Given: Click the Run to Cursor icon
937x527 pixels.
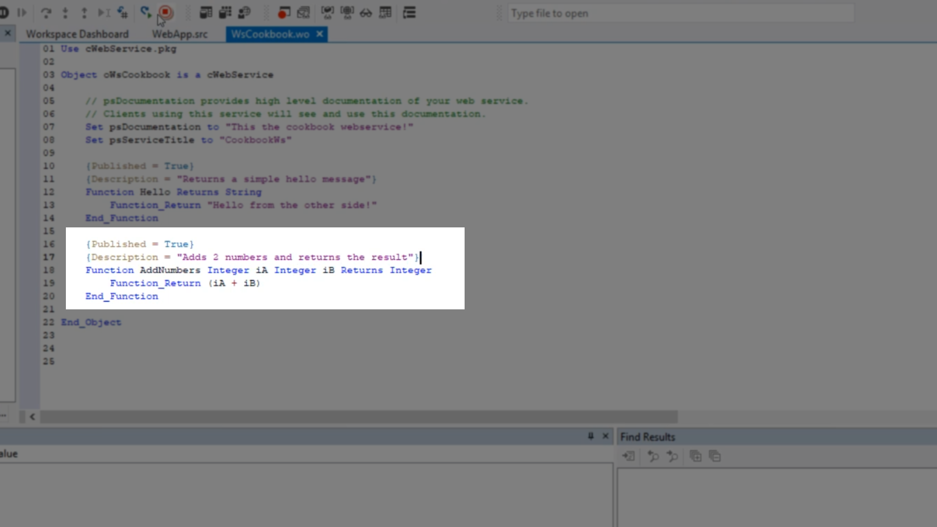Looking at the screenshot, I should coord(103,13).
